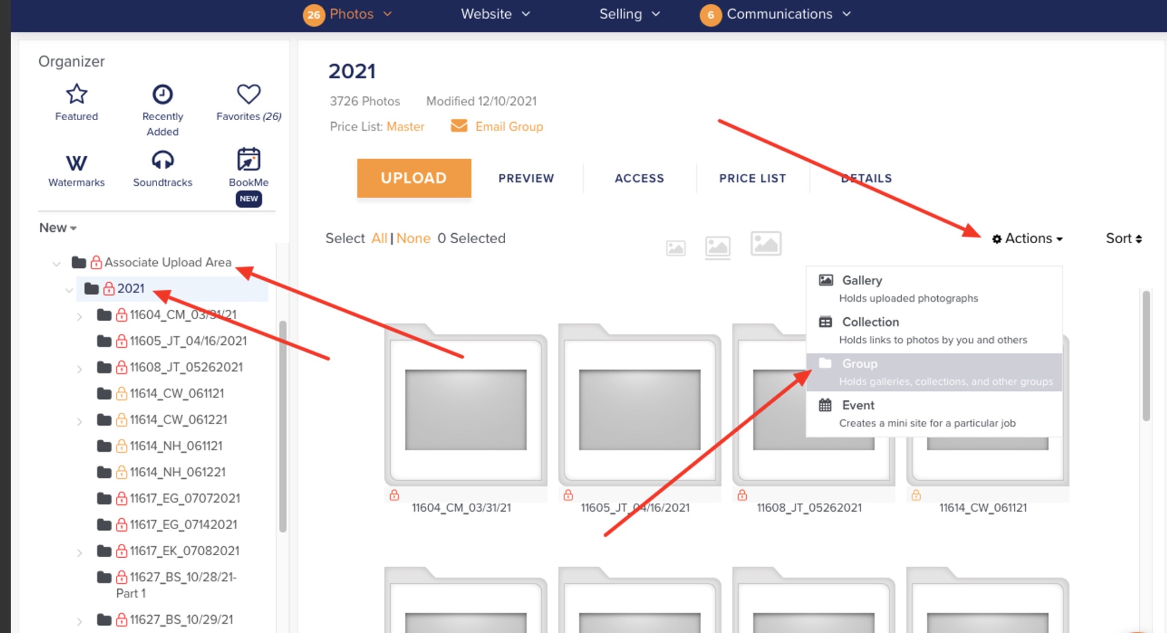Open the Featured star icon

pyautogui.click(x=77, y=94)
